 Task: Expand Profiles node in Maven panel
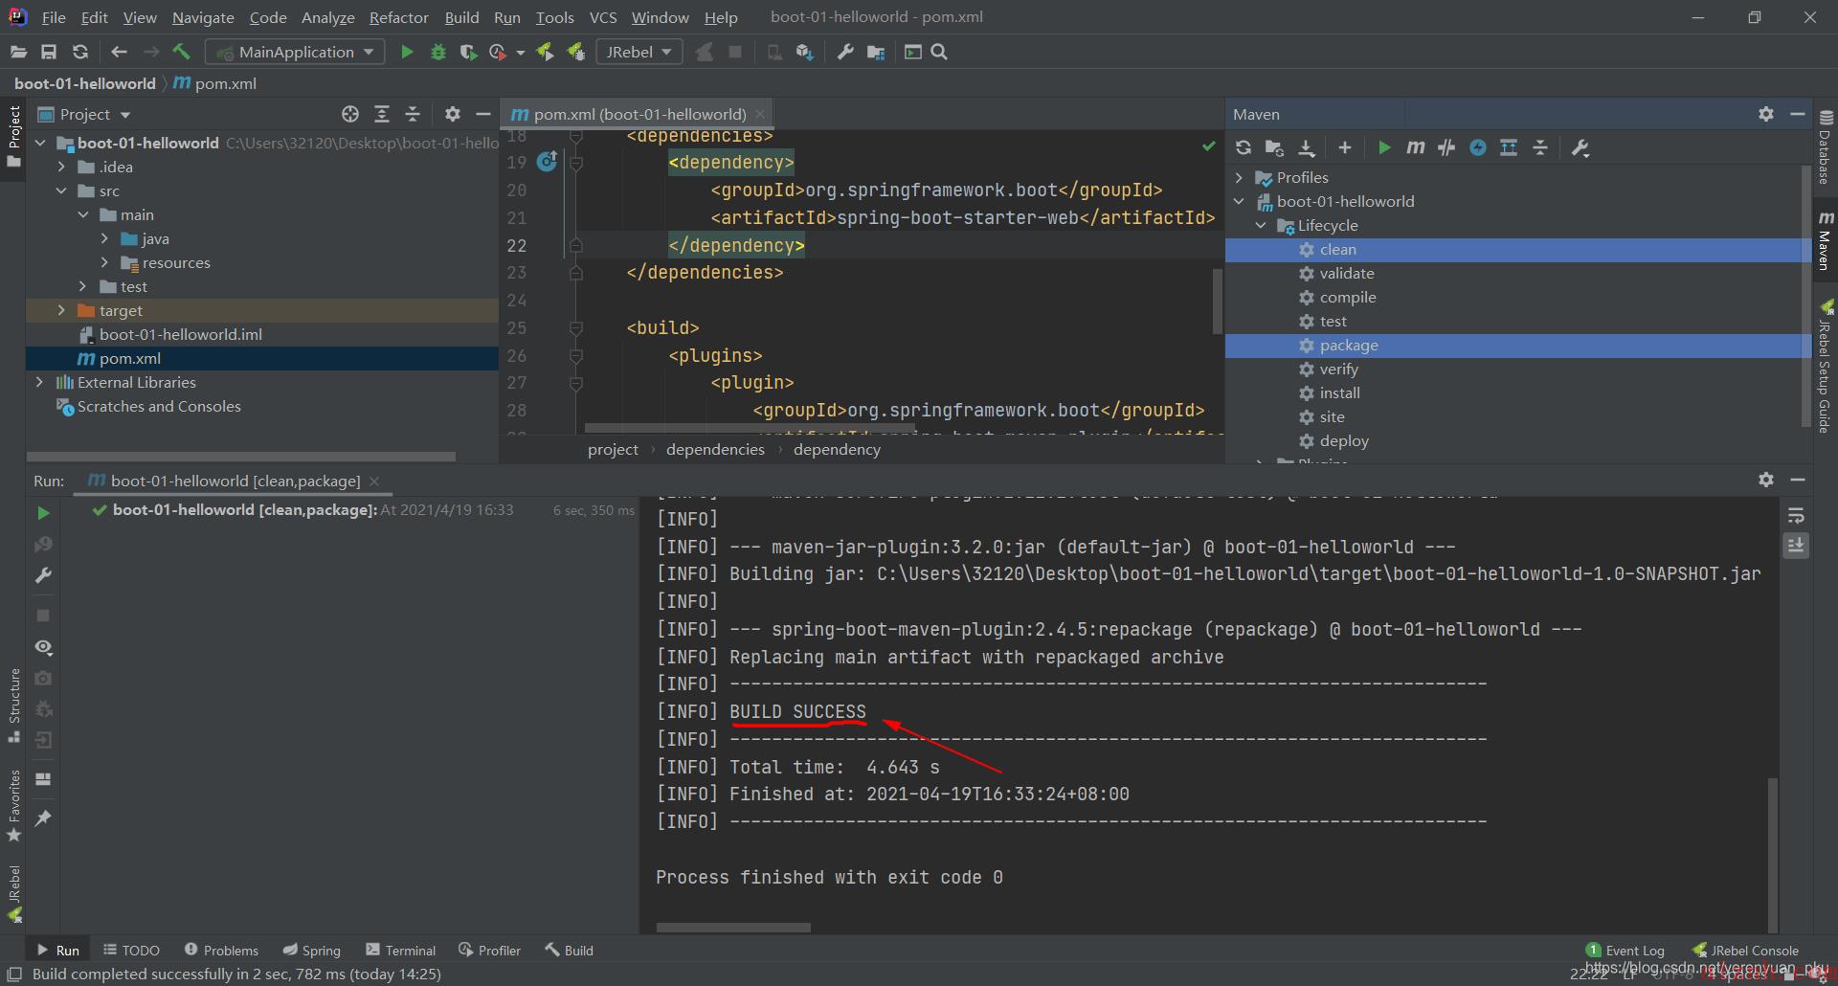click(x=1239, y=177)
